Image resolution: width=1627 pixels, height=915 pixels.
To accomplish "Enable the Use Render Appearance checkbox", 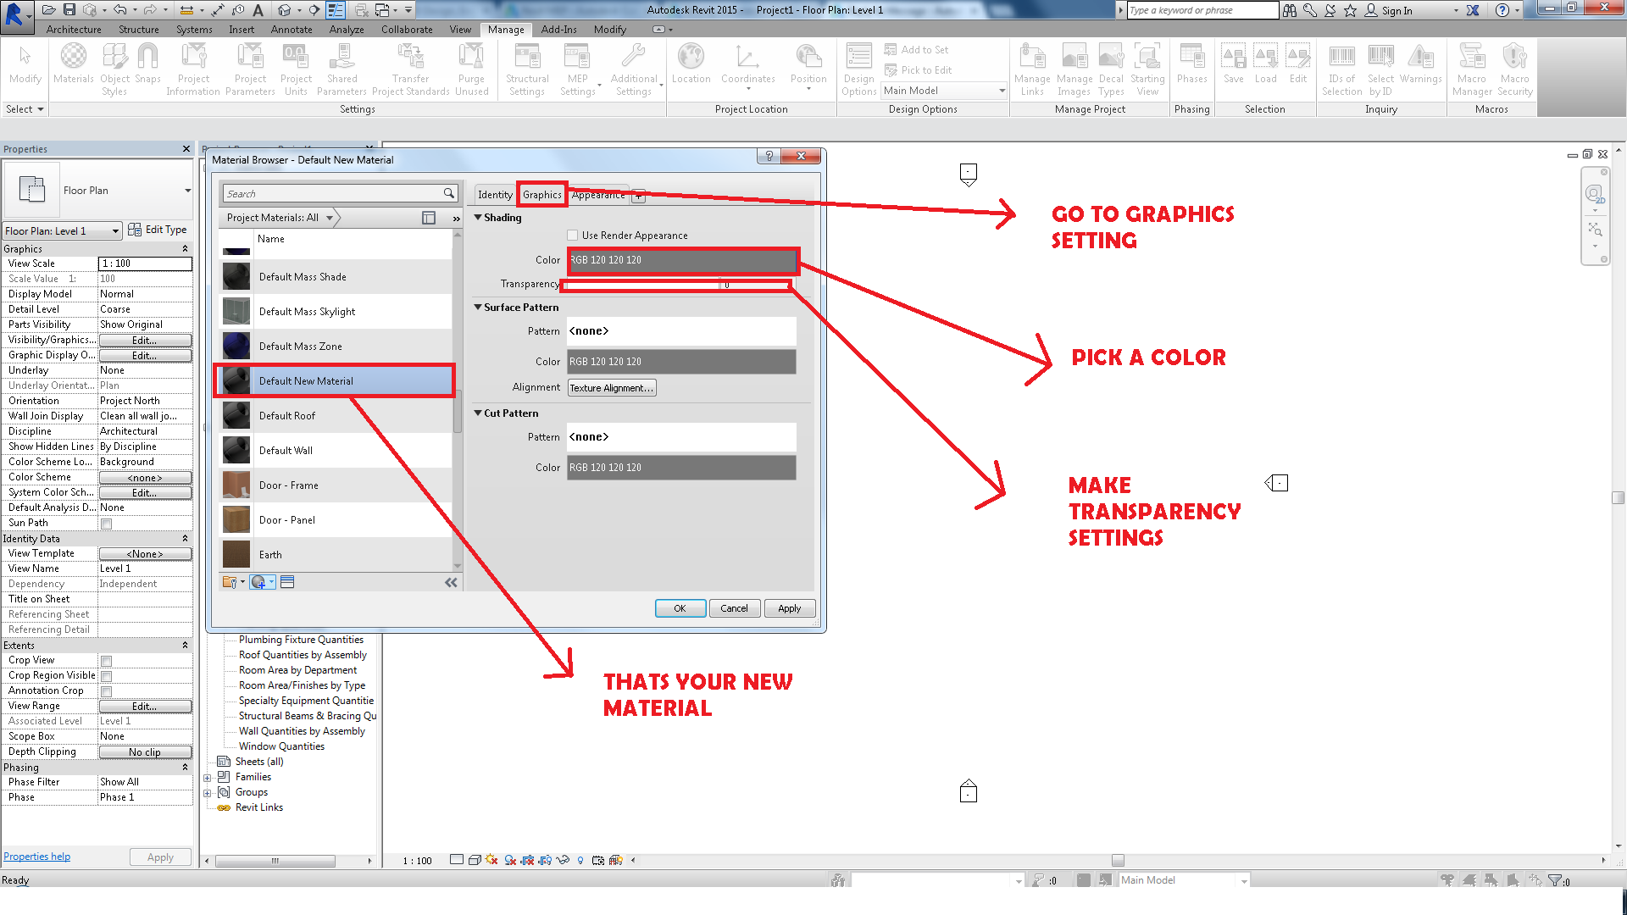I will [x=573, y=235].
